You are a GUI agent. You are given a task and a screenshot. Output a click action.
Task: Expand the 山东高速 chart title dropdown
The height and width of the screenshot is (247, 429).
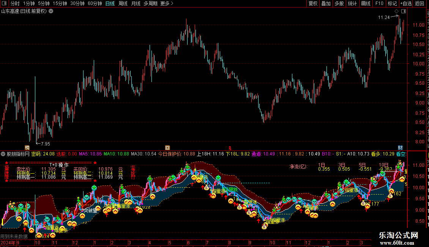51,11
